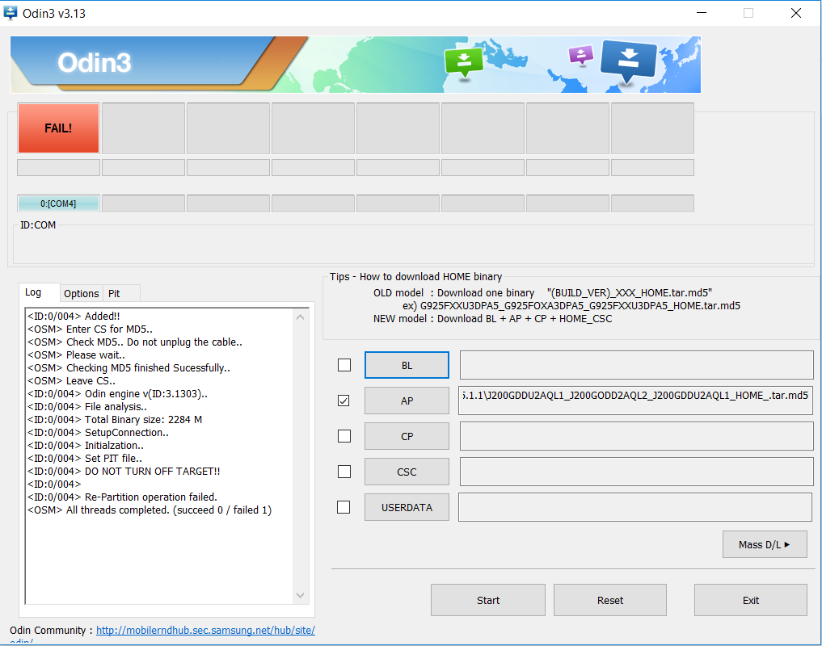Select the 0:[COM4] port indicator
This screenshot has height=646, width=822.
click(x=58, y=203)
